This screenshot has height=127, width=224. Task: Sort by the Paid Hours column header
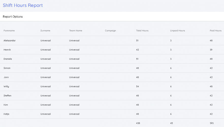pos(215,31)
